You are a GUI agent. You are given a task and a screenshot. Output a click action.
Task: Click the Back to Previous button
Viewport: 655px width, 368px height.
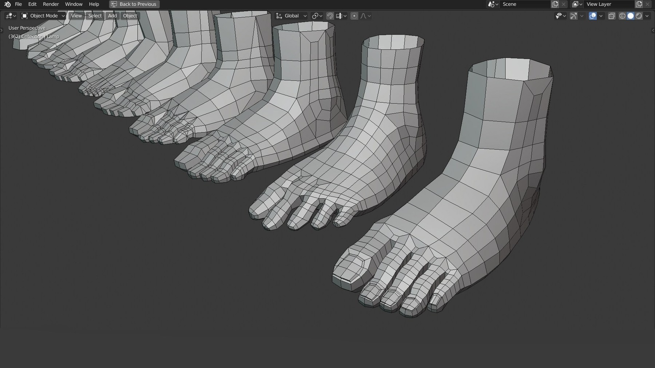pos(134,4)
